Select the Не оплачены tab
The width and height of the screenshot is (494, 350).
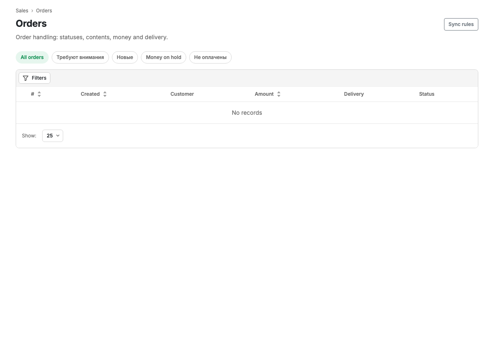click(x=211, y=57)
